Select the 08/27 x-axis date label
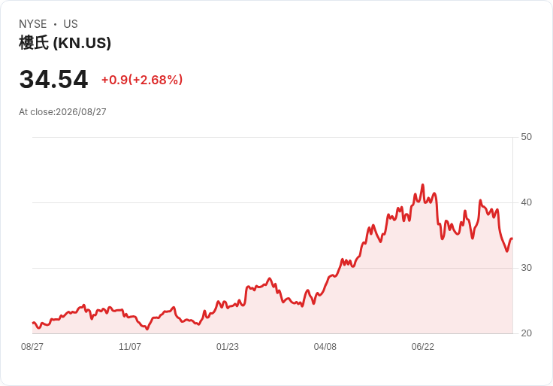Screen dimensions: 553x386 coord(32,347)
